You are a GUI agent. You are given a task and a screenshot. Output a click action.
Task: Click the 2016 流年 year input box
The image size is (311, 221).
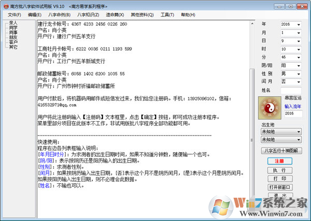pyautogui.click(x=293, y=113)
